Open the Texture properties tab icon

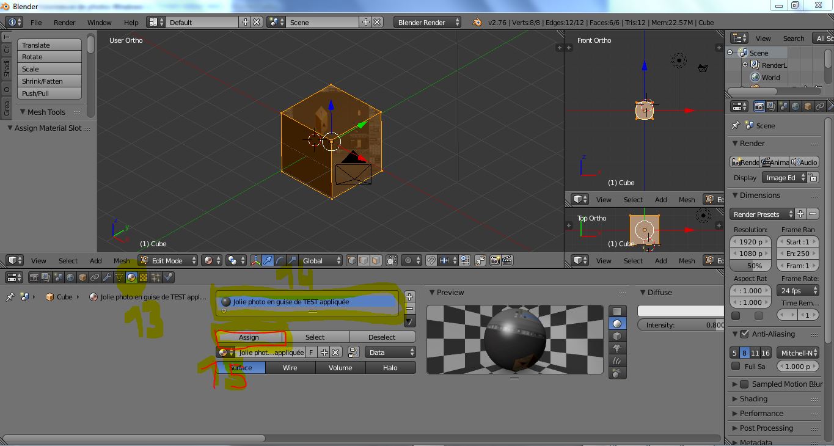point(144,277)
